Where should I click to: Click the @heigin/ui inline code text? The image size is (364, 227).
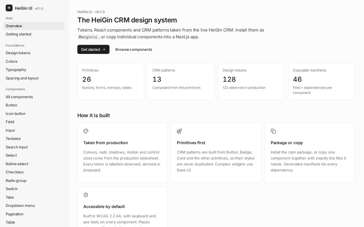pos(88,37)
